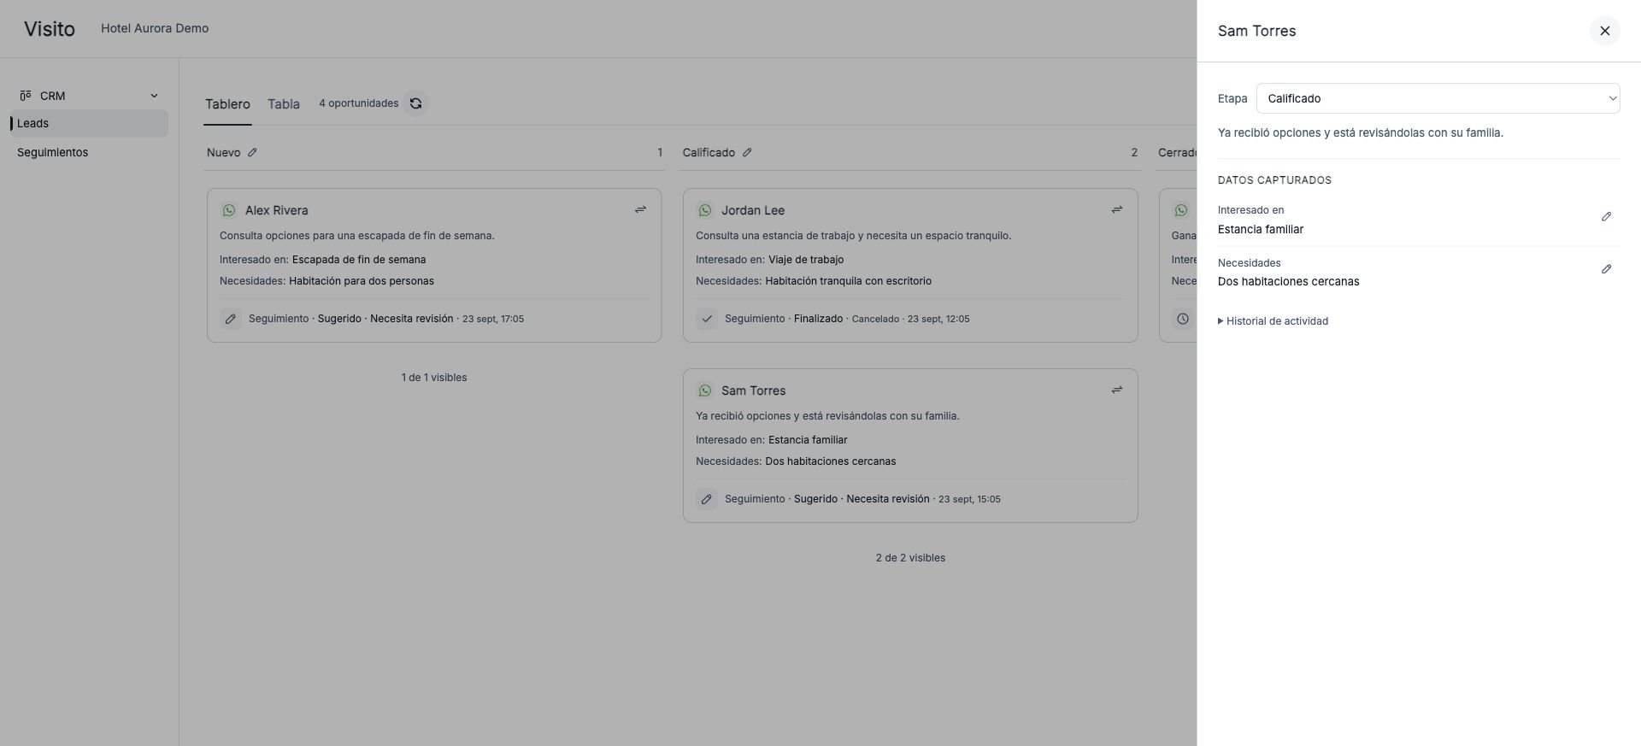1641x746 pixels.
Task: Move Alex Rivera card with swap icon
Action: click(x=640, y=209)
